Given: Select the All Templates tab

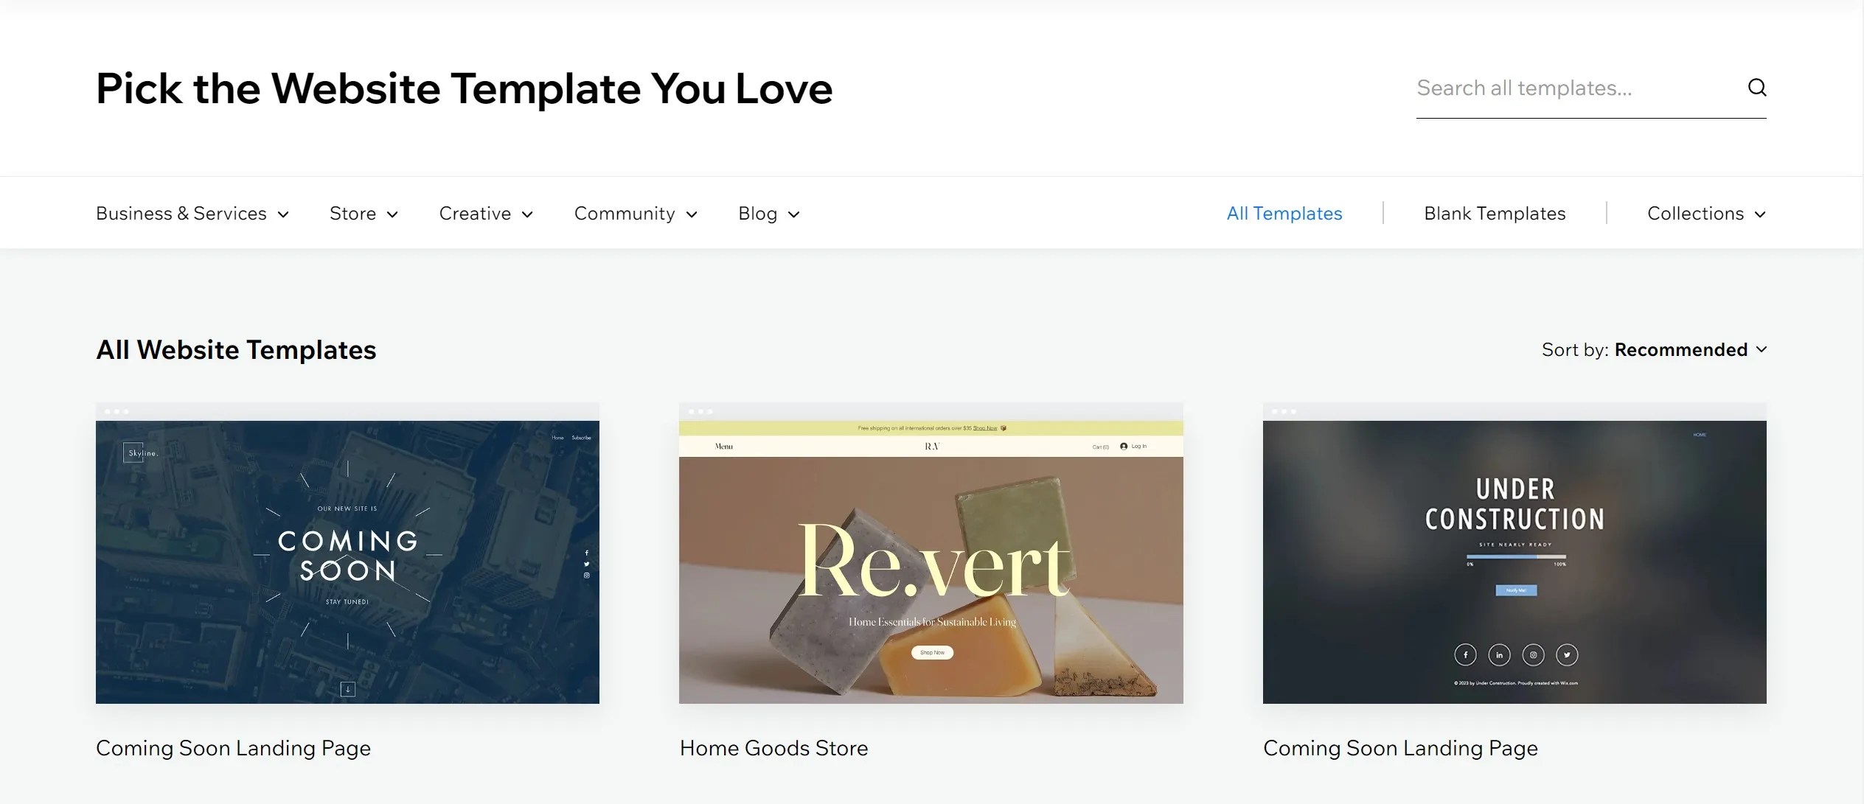Looking at the screenshot, I should point(1284,214).
